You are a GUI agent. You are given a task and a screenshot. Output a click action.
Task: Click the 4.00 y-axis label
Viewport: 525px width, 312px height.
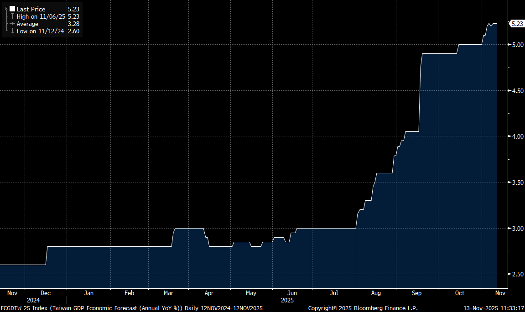point(518,136)
